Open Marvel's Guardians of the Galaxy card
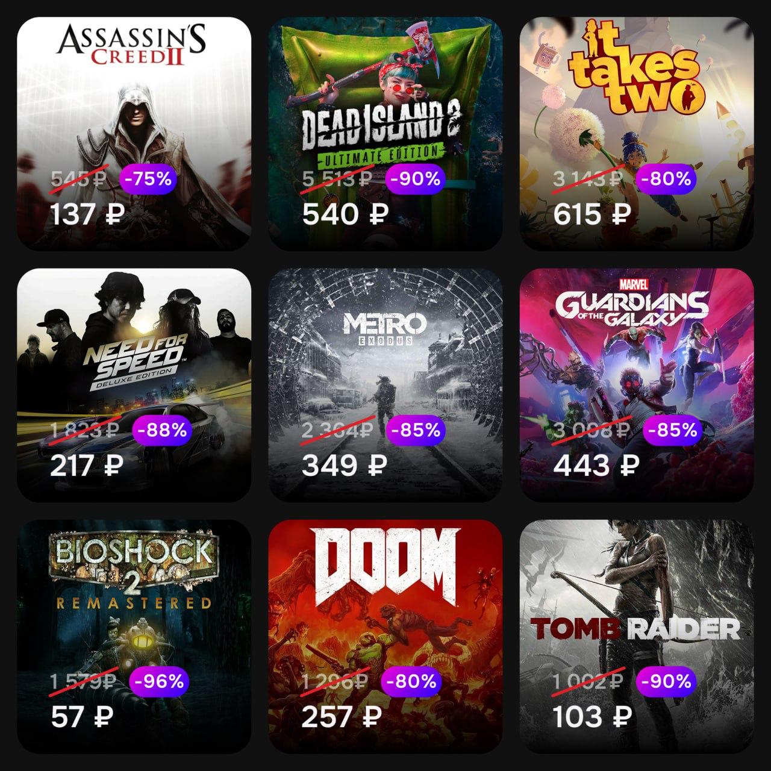This screenshot has width=771, height=771. click(x=637, y=385)
